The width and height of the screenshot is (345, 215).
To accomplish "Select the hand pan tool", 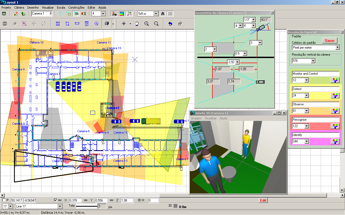I will tap(137, 24).
